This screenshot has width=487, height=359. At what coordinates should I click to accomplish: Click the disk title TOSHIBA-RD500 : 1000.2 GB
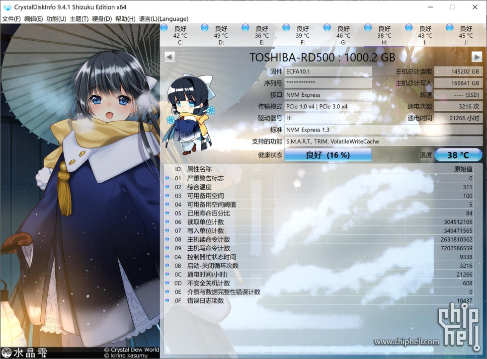323,57
